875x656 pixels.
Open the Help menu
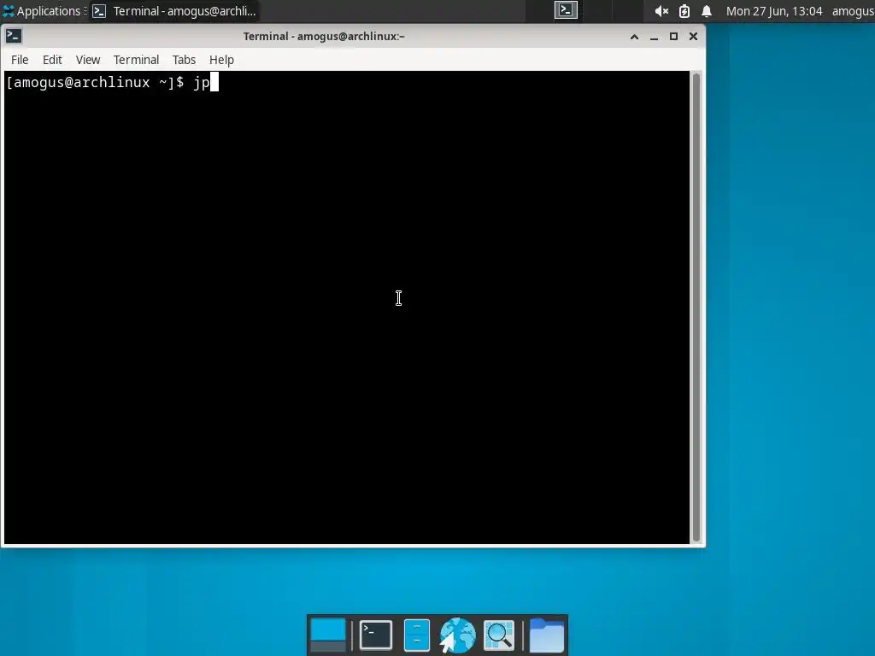point(221,60)
